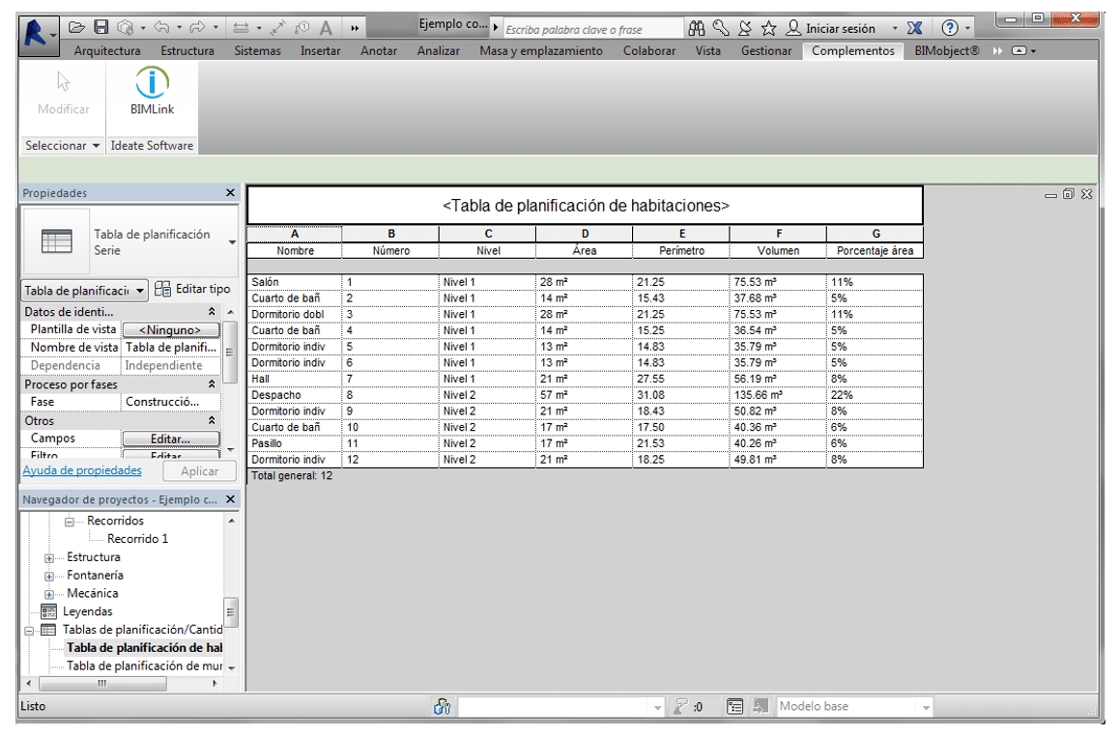The image size is (1120, 736).
Task: Launch the BIMLink add-in
Action: 152,92
